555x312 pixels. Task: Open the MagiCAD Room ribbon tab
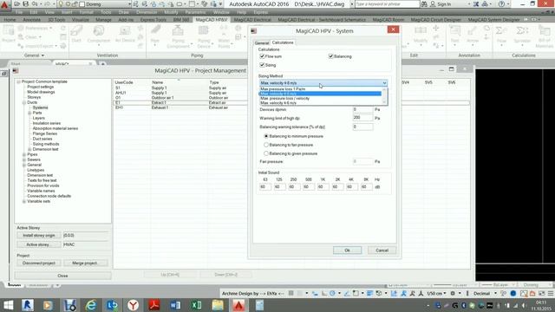[388, 20]
